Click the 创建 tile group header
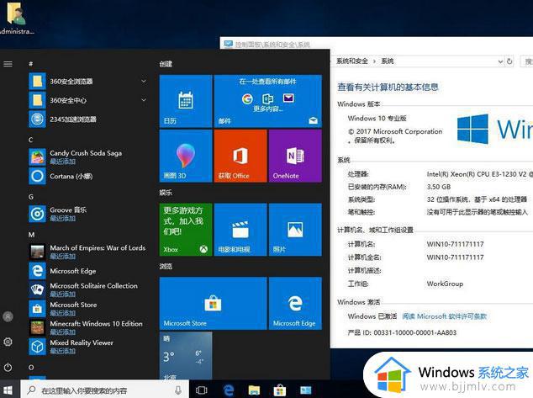The image size is (533, 398). [166, 64]
